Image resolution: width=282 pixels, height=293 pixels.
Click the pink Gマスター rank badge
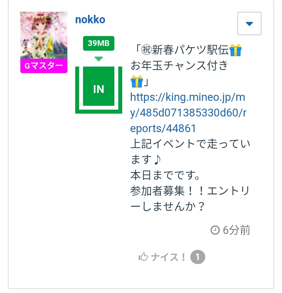click(44, 66)
